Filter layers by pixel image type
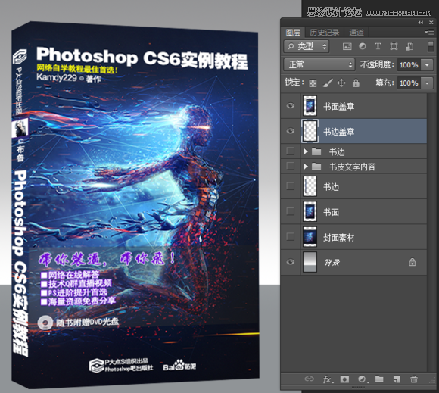This screenshot has height=393, width=439. point(347,46)
